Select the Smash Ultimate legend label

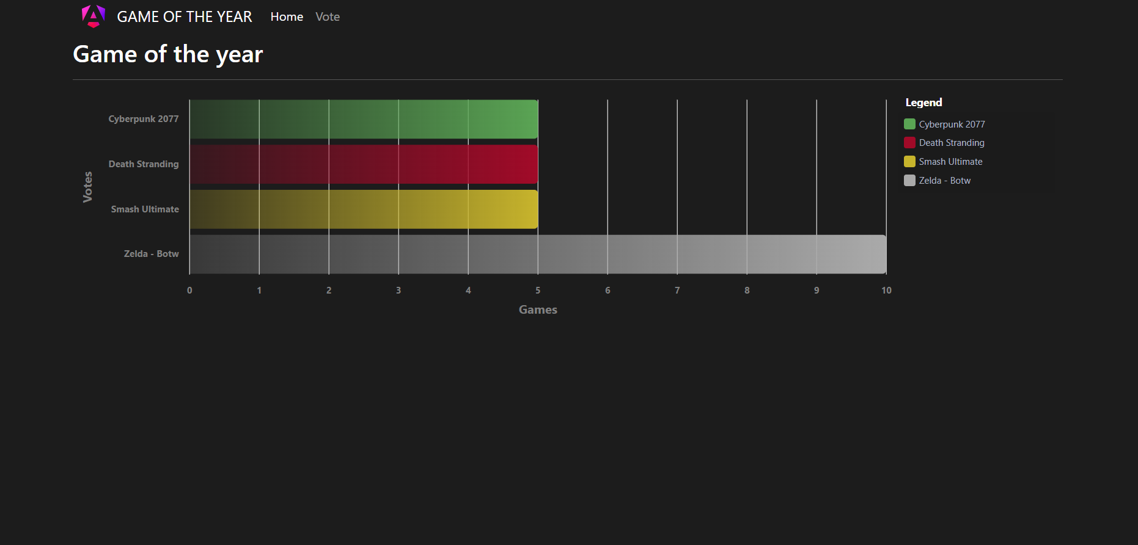click(x=950, y=162)
